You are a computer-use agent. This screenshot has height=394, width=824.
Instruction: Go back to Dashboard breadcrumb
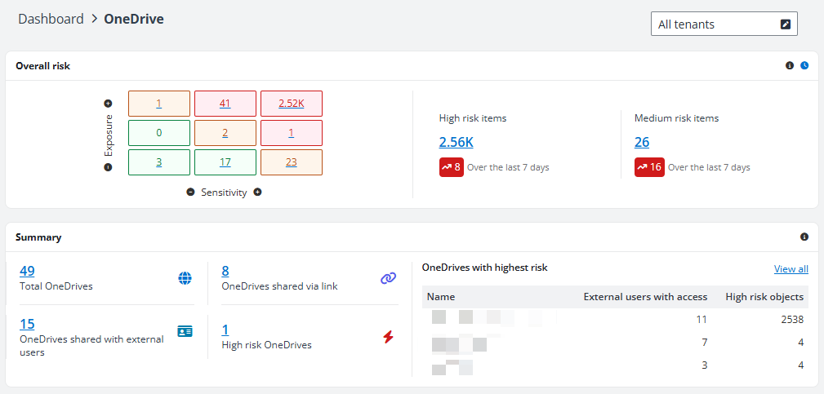[51, 20]
